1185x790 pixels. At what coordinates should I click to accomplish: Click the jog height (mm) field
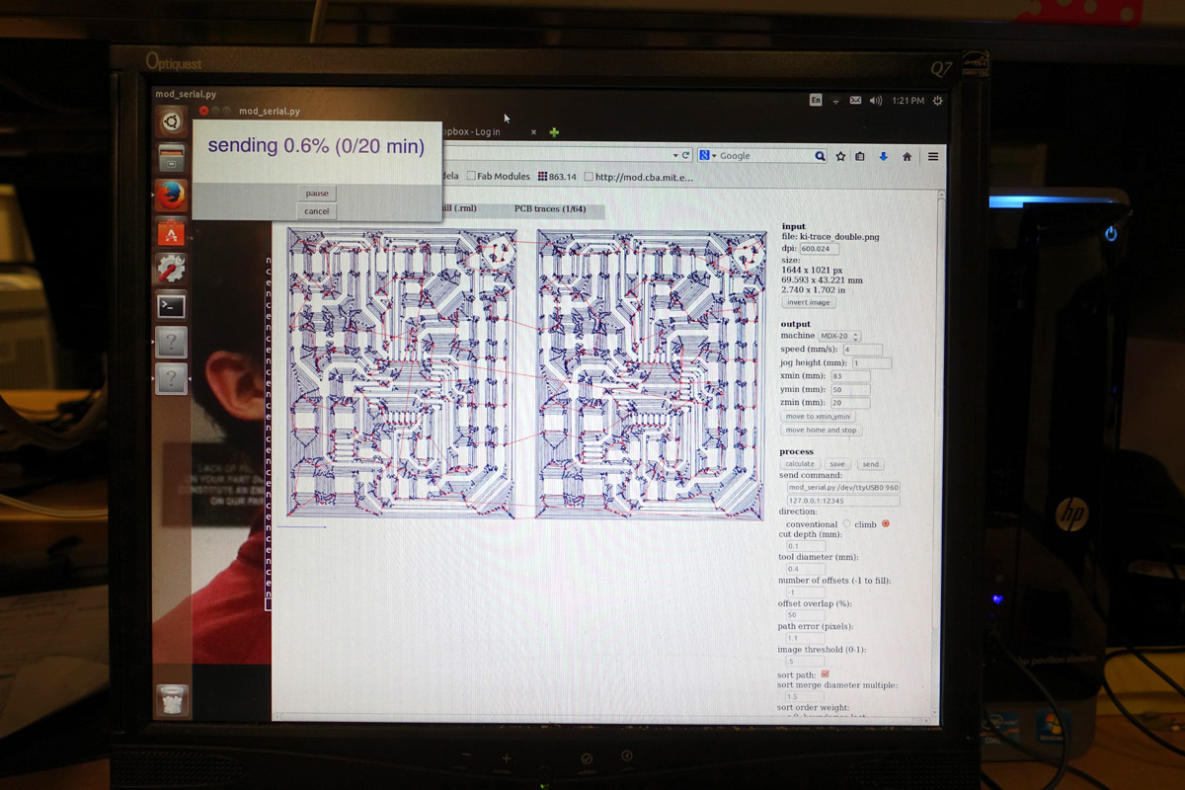871,363
